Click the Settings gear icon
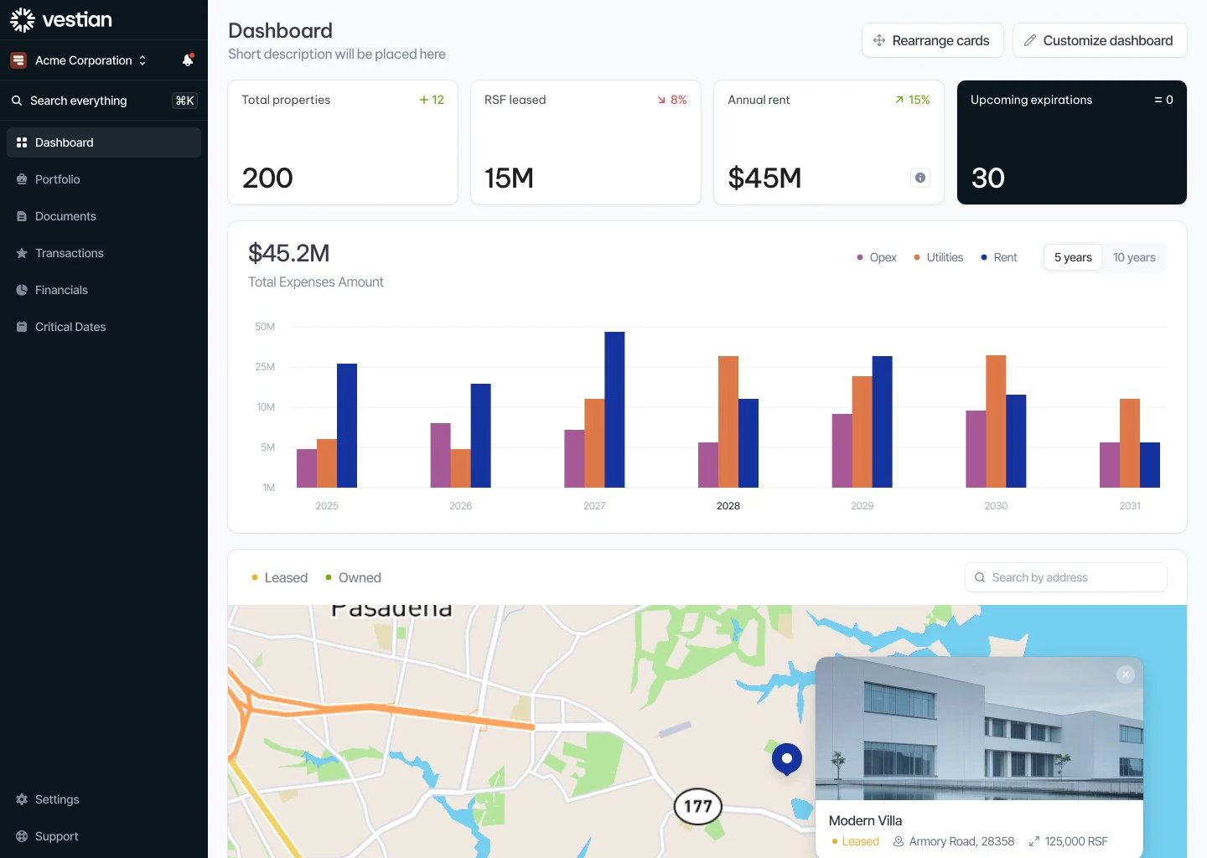The width and height of the screenshot is (1207, 858). (22, 799)
